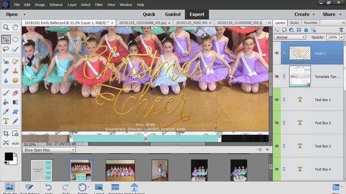Switch to the Styles tab
The width and height of the screenshot is (346, 194).
pos(294,23)
